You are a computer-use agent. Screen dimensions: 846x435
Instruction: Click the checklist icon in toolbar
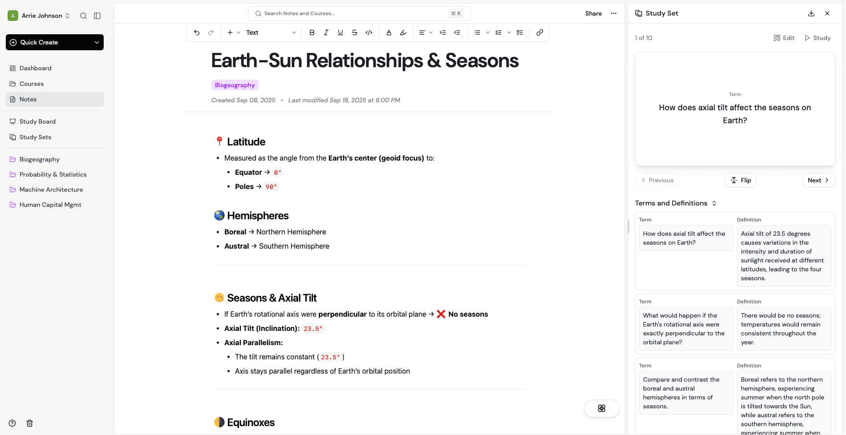520,32
